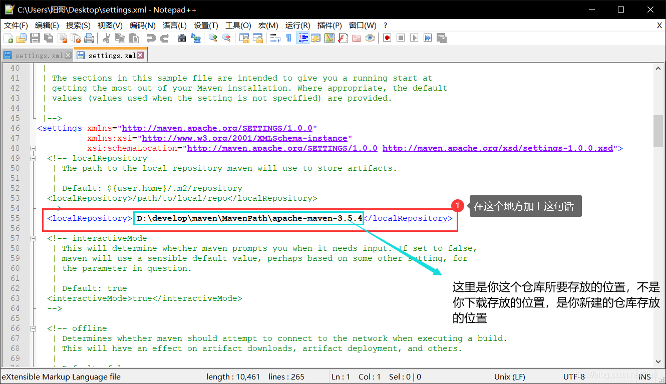Open the 窗口(W) menu
Image resolution: width=666 pixels, height=384 pixels.
click(363, 25)
